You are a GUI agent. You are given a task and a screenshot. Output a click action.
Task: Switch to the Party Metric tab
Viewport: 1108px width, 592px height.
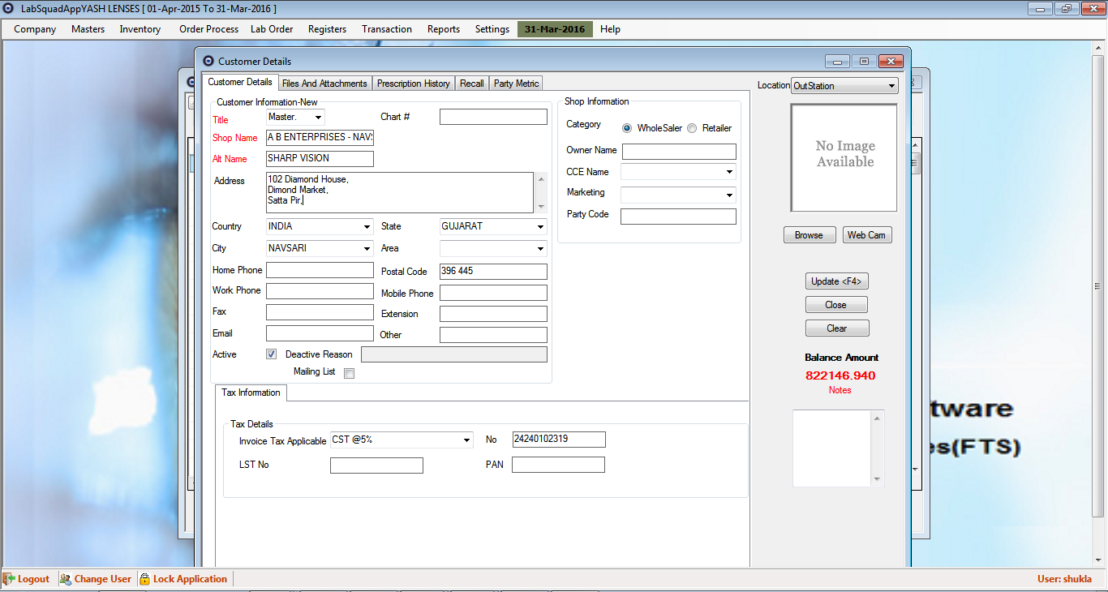point(516,84)
